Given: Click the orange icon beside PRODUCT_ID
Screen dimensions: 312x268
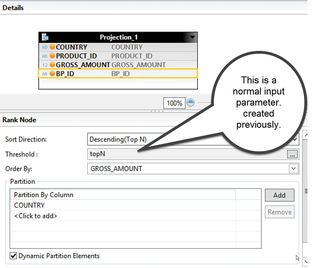Looking at the screenshot, I should tap(52, 56).
